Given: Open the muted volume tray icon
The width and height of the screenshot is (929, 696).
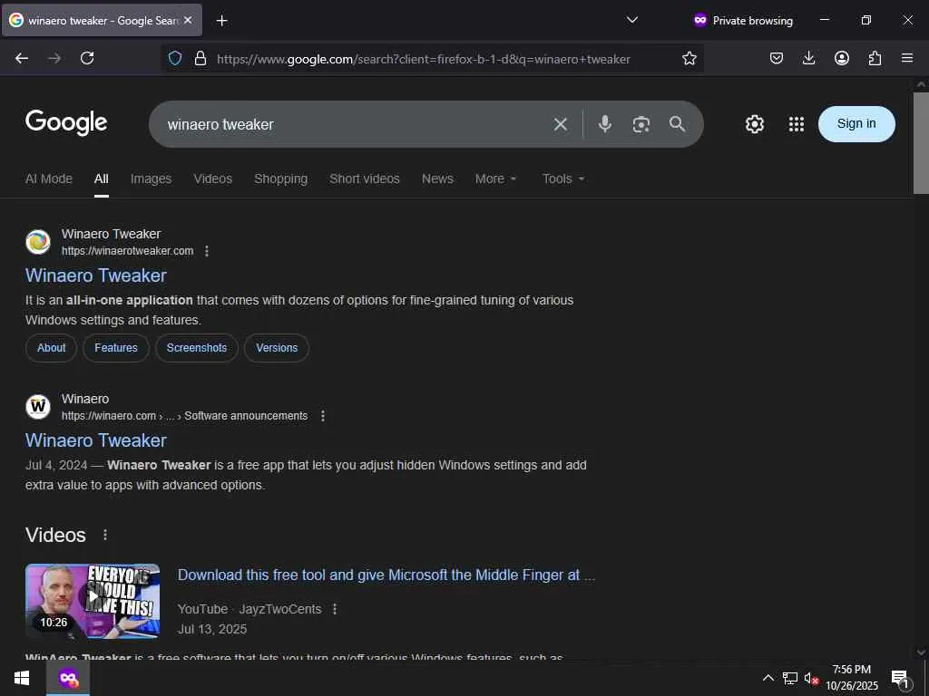Looking at the screenshot, I should [811, 678].
